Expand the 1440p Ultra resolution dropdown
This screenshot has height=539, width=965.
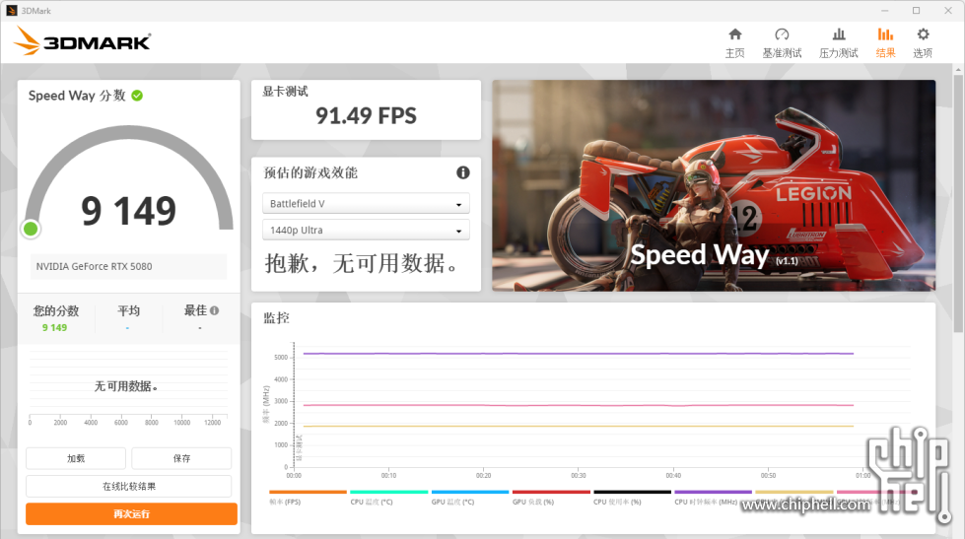(366, 231)
